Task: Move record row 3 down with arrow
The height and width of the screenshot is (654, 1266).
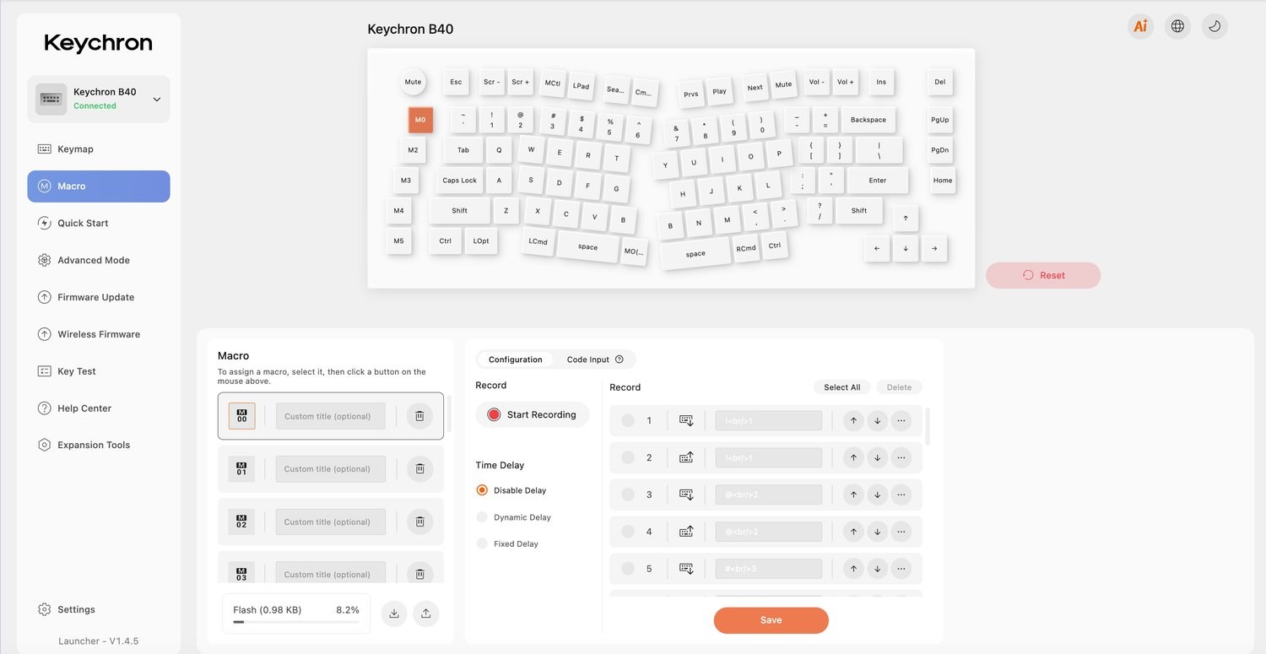Action: [x=878, y=495]
